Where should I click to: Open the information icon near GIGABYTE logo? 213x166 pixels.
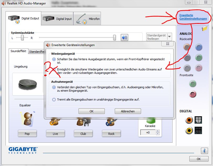(204, 151)
